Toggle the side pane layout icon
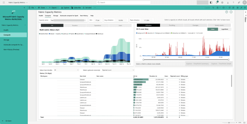The image size is (247, 124). coord(211,2)
